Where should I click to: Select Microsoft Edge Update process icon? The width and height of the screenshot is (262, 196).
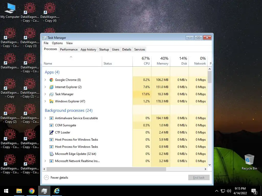(51, 154)
